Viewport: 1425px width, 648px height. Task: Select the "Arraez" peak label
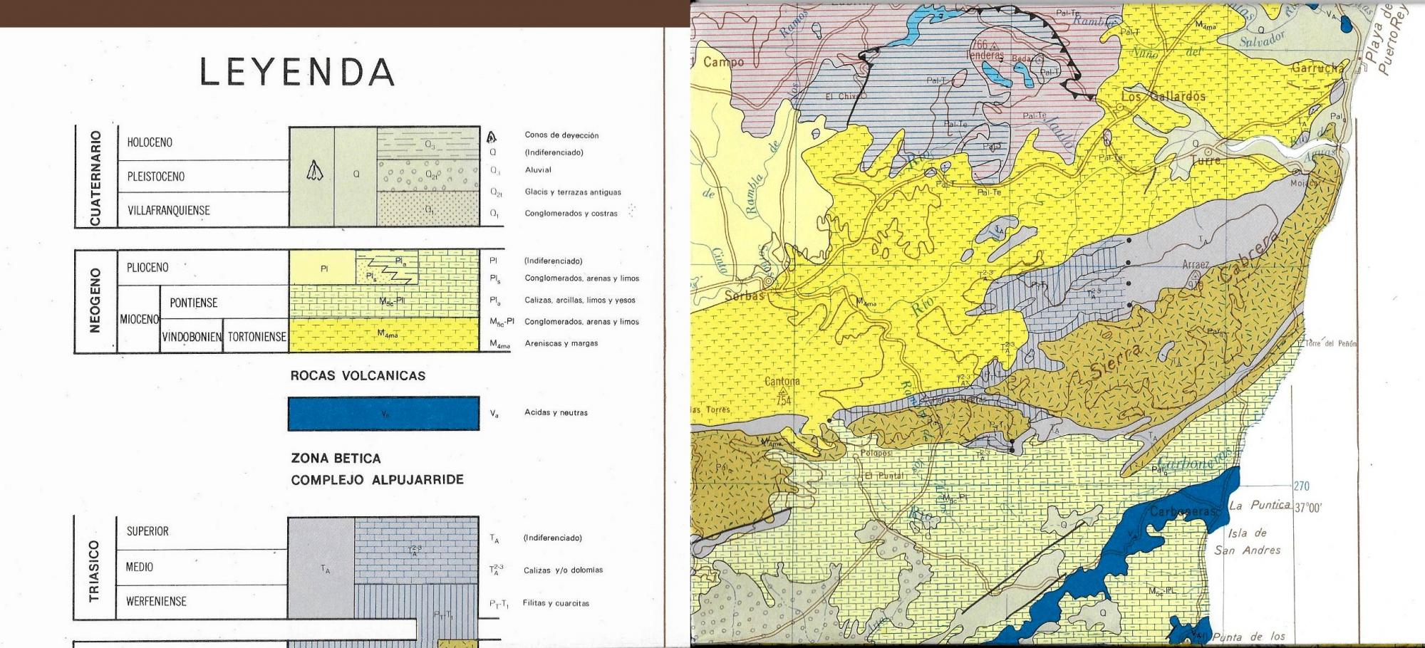pyautogui.click(x=1196, y=265)
